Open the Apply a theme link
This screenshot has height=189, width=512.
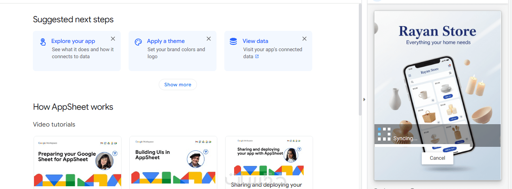point(166,41)
